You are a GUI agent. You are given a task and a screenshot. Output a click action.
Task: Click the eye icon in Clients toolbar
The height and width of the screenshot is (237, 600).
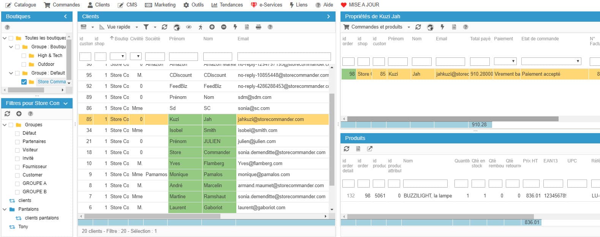pos(189,27)
